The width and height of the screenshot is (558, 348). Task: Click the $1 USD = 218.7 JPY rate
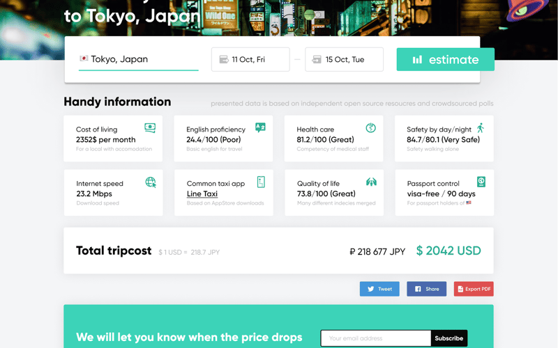(189, 252)
